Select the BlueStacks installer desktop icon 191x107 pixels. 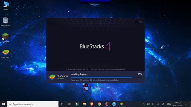click(x=5, y=54)
